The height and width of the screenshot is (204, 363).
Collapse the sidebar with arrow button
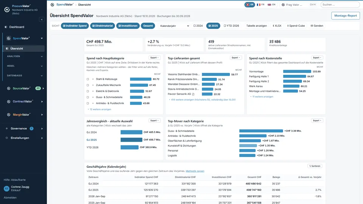[x=42, y=19]
